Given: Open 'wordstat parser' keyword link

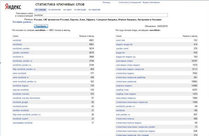Looking at the screenshot, I should [20, 106].
